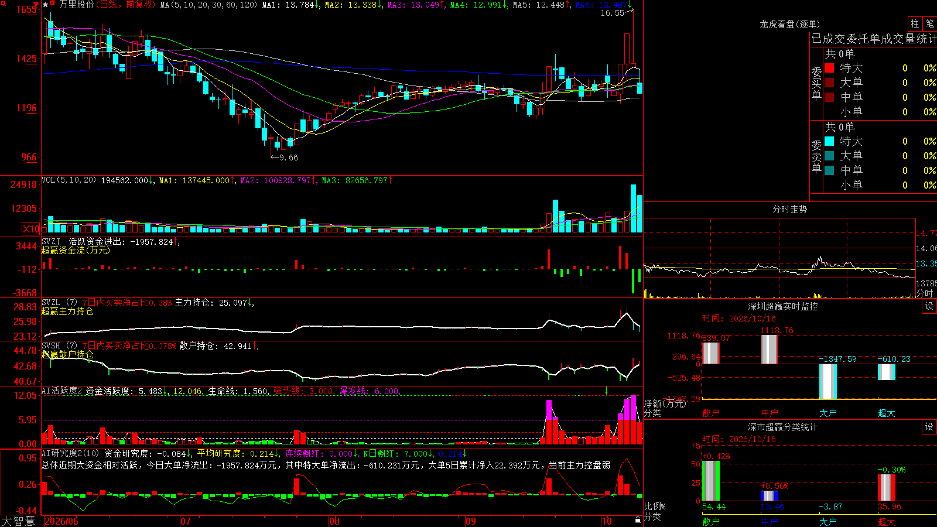937x527 pixels.
Task: Click the red 特大 buy order swatch
Action: tap(829, 68)
